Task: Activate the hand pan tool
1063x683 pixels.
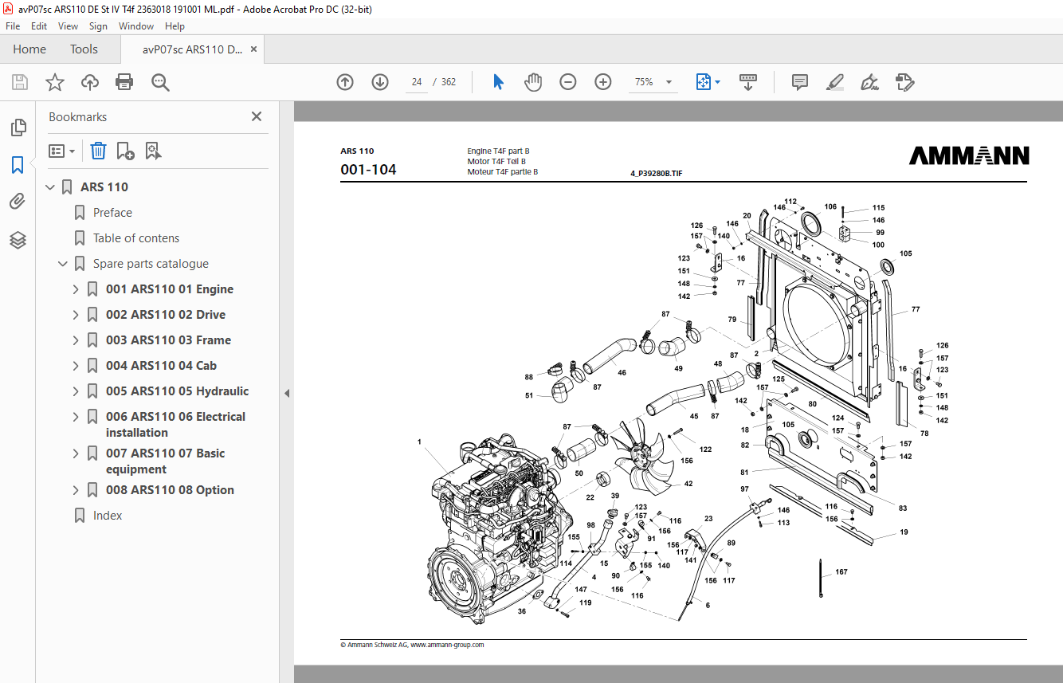Action: (x=533, y=82)
